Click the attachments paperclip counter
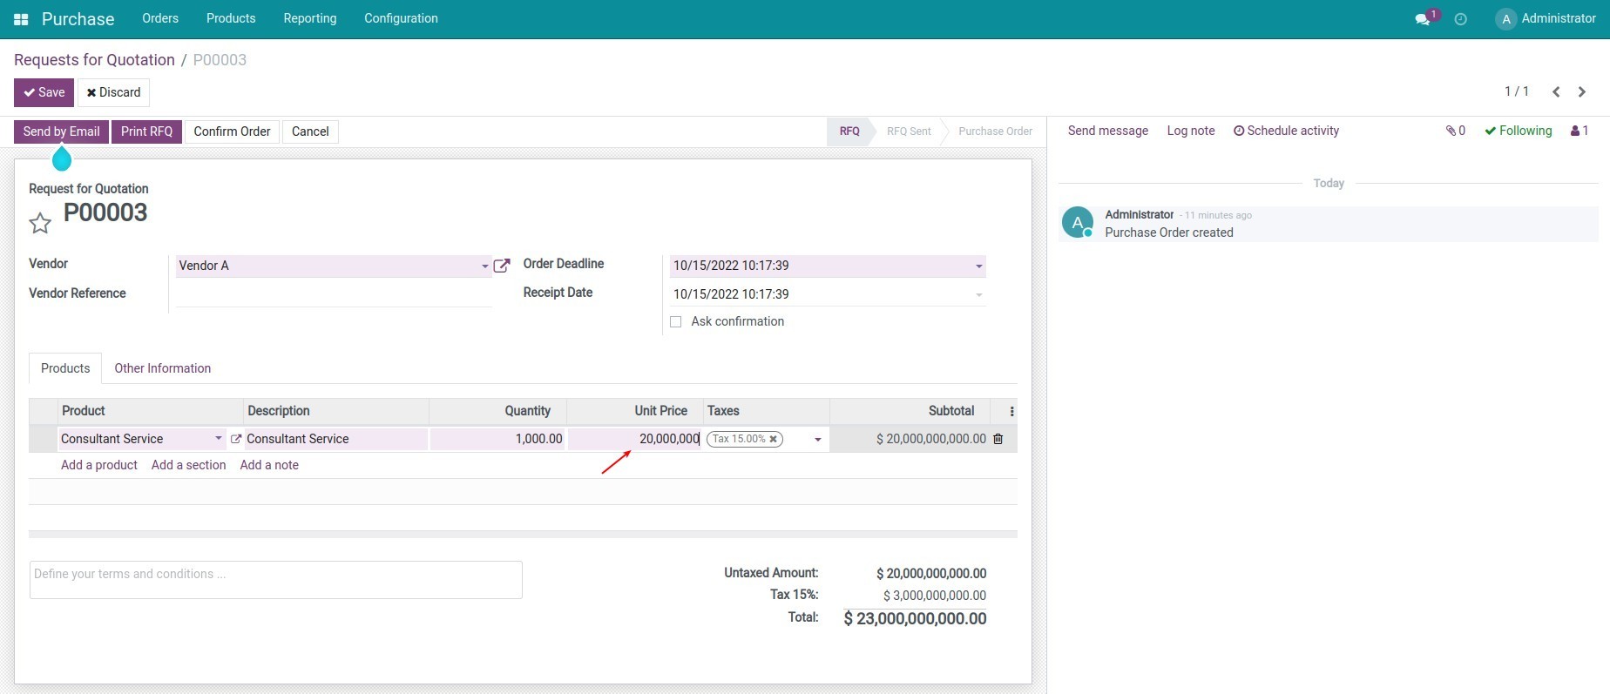This screenshot has width=1610, height=694. 1456,131
